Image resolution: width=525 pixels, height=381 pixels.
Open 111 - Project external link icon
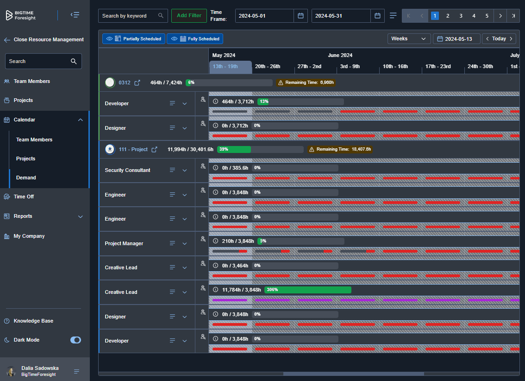[155, 149]
